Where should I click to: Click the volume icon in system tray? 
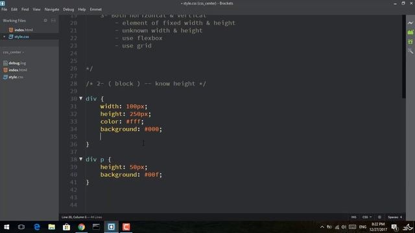coord(344,227)
